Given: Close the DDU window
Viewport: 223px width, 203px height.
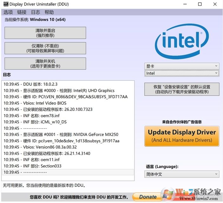Looking at the screenshot, I should point(215,4).
